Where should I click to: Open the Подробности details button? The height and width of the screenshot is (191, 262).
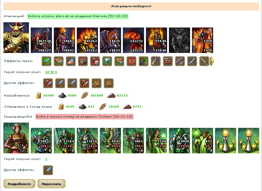[x=19, y=184]
